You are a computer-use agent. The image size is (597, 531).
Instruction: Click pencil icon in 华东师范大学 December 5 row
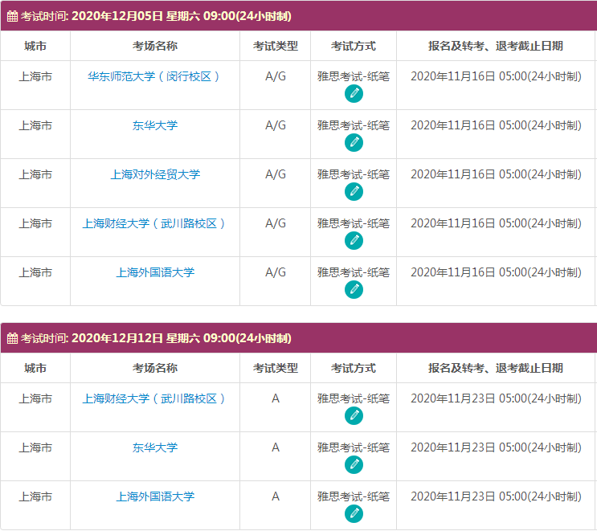[x=354, y=94]
